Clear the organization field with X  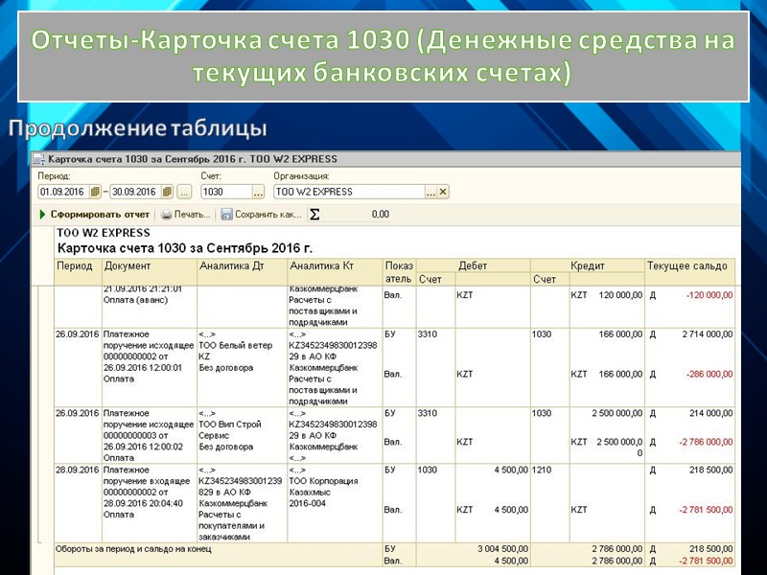[443, 192]
